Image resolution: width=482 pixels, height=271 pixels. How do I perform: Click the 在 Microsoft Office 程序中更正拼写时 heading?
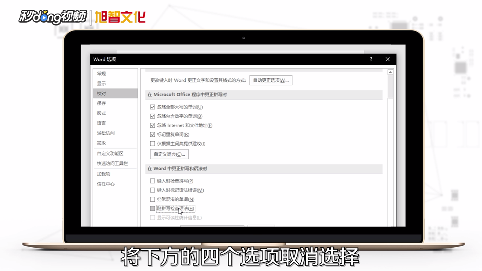[x=187, y=95]
